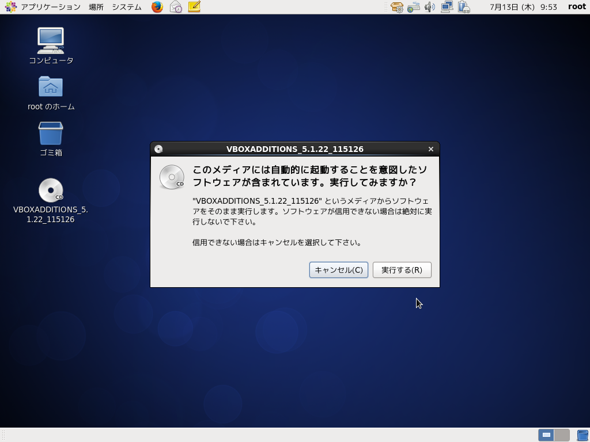Click the network connection tray icon
The image size is (590, 442).
447,7
